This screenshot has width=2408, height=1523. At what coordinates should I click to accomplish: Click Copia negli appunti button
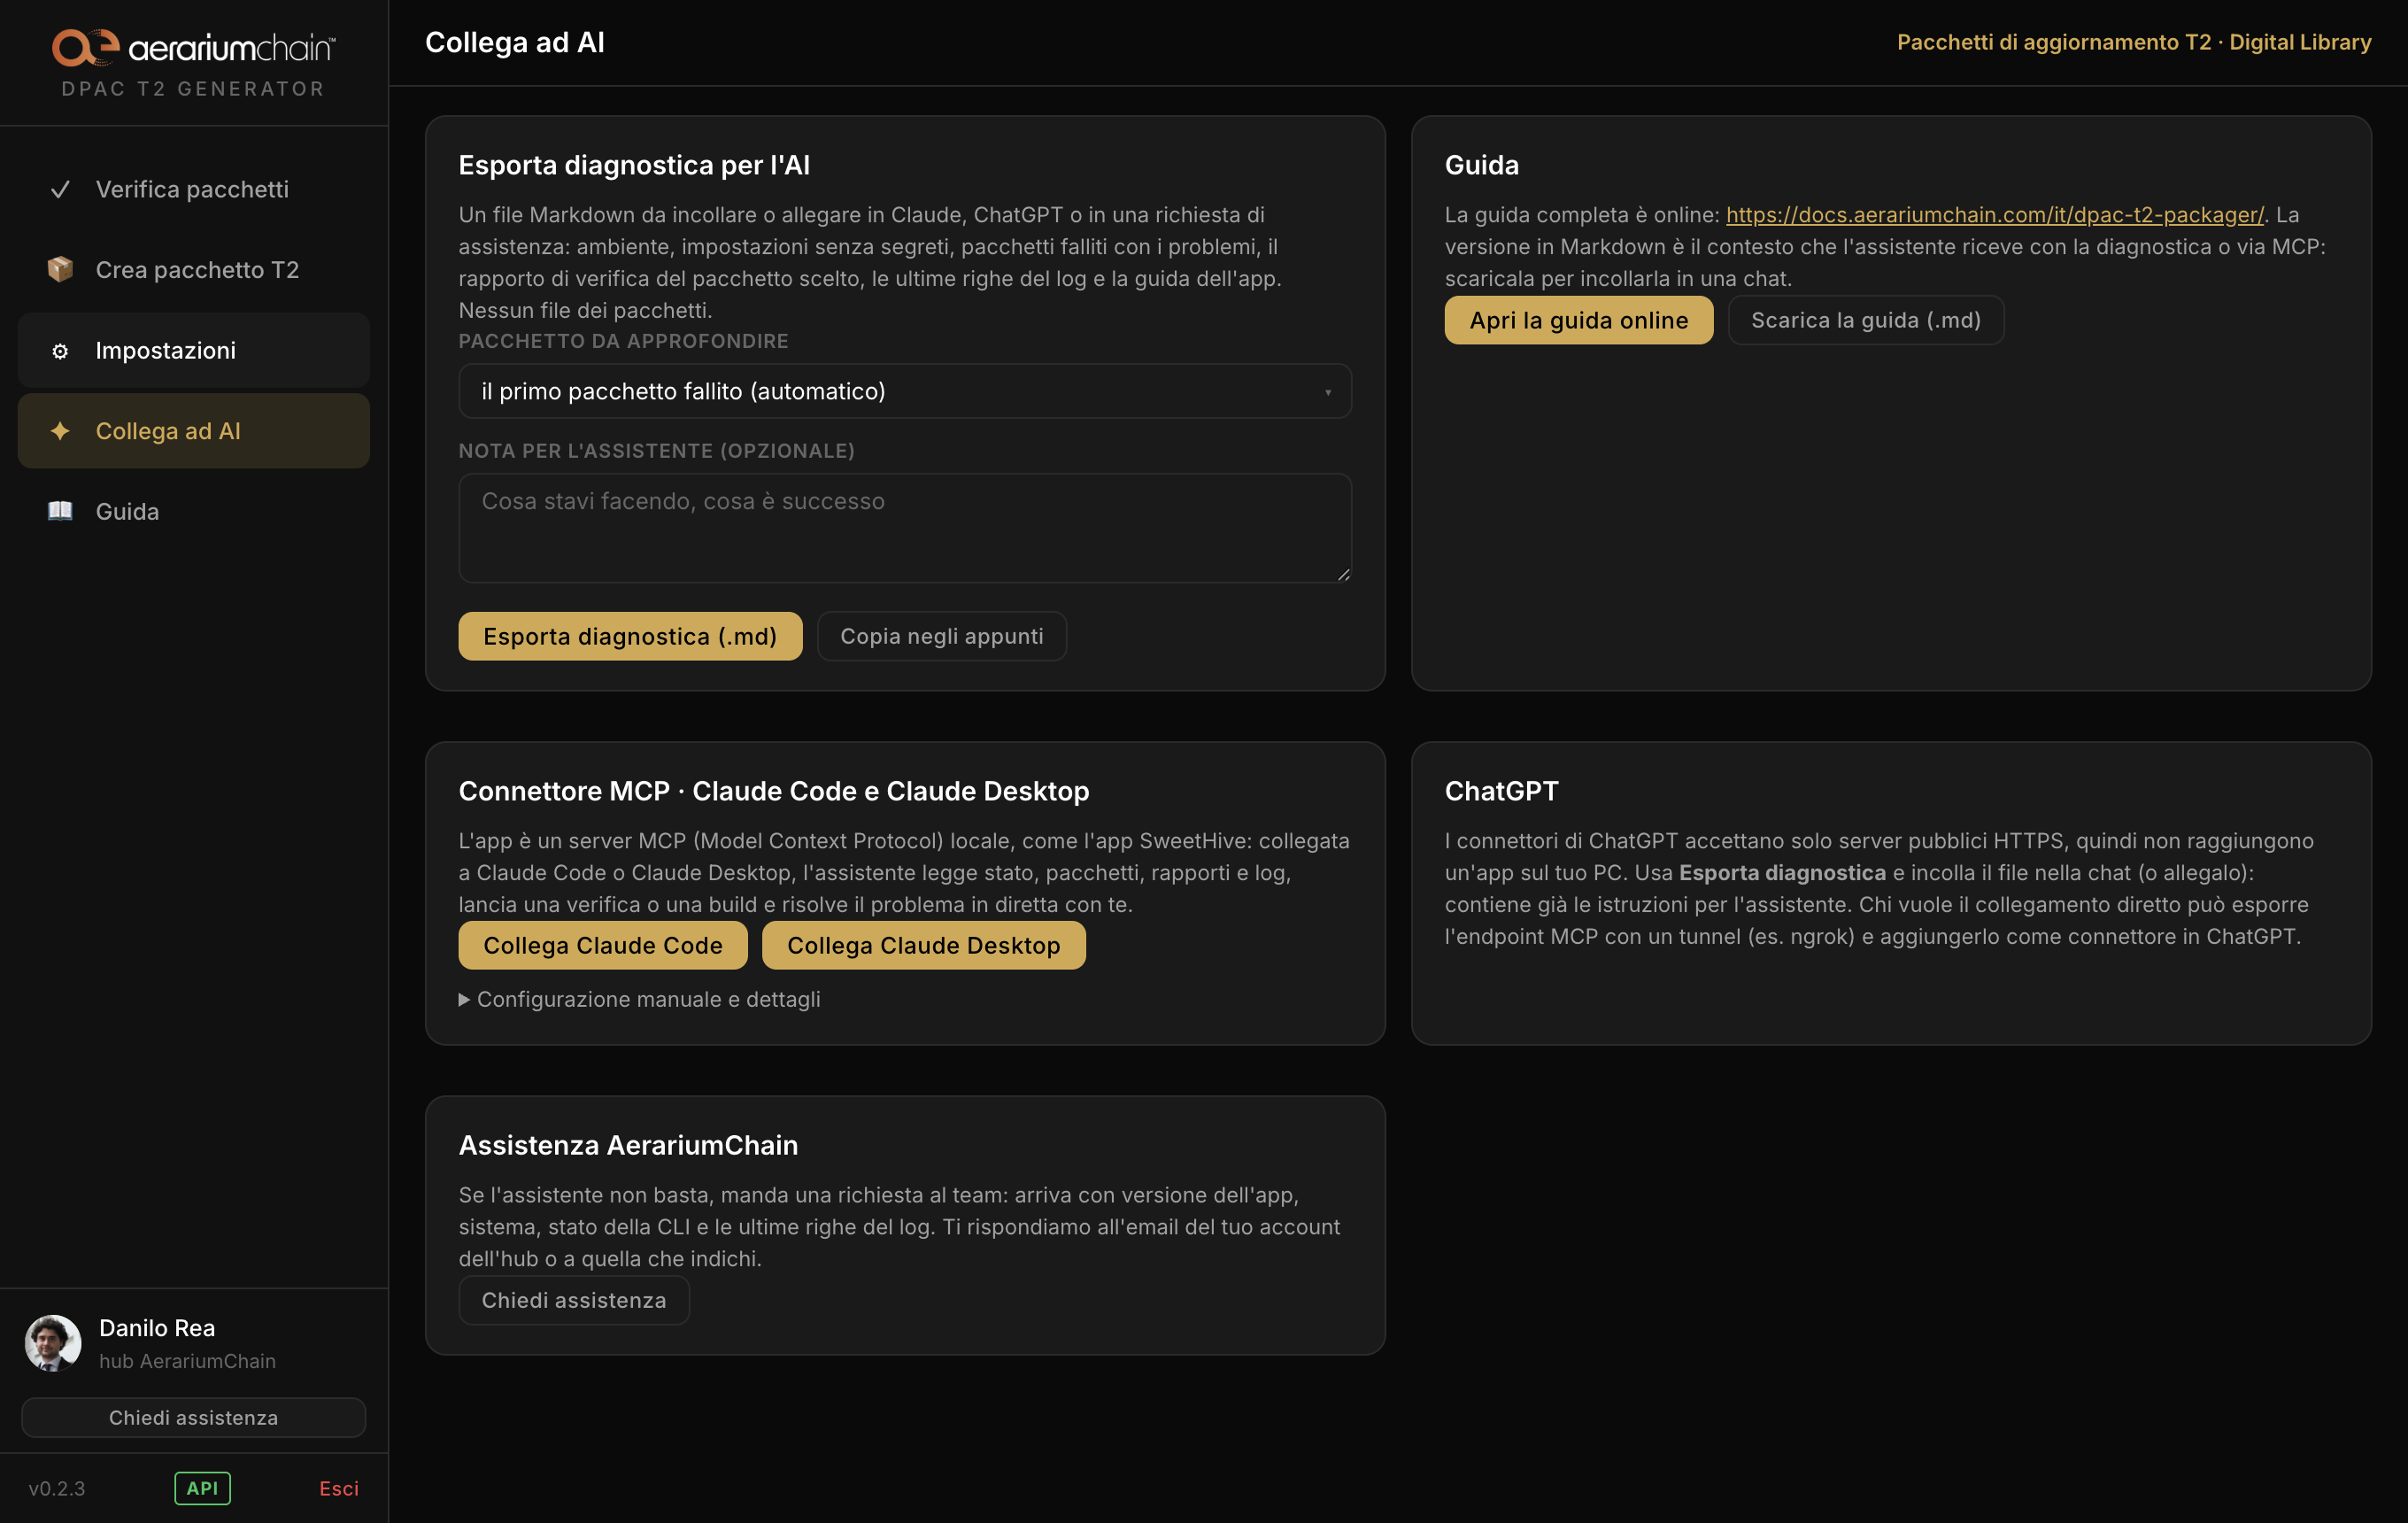[942, 636]
